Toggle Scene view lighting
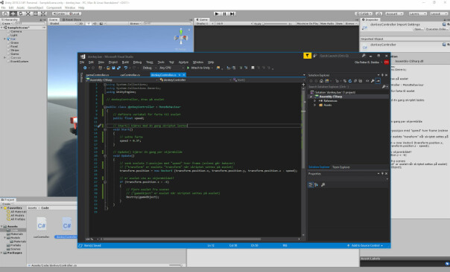450x272 pixels. 89,24
